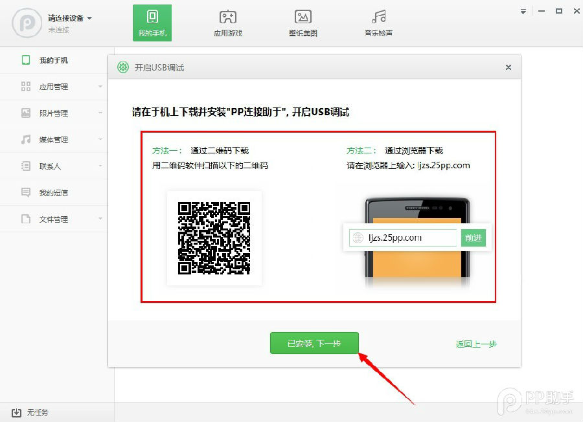Open the 壁纸美图 wallpaper tab
Image resolution: width=583 pixels, height=422 pixels.
[x=303, y=23]
